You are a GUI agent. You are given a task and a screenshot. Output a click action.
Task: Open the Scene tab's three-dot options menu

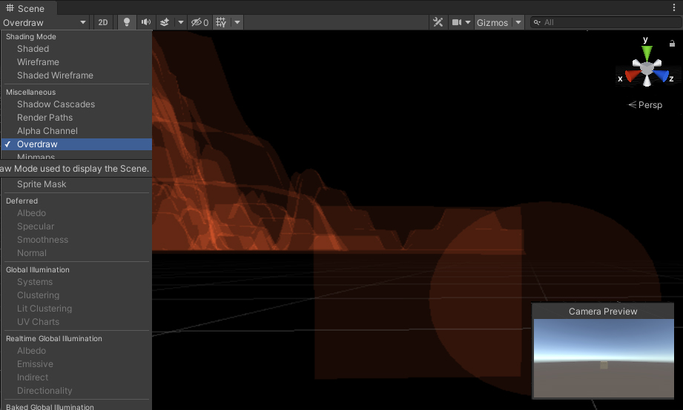pos(673,8)
